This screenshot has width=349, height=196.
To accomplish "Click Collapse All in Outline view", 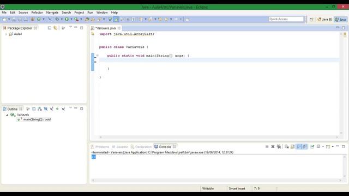I will pyautogui.click(x=34, y=109).
